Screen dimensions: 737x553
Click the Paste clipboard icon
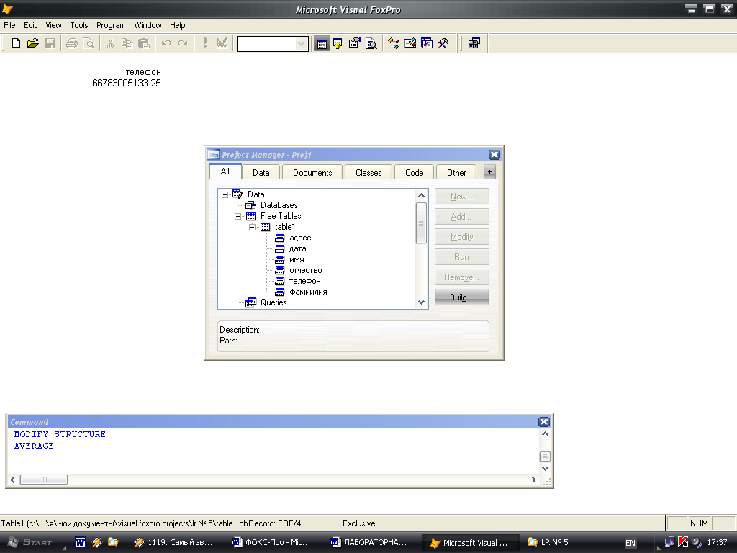144,43
